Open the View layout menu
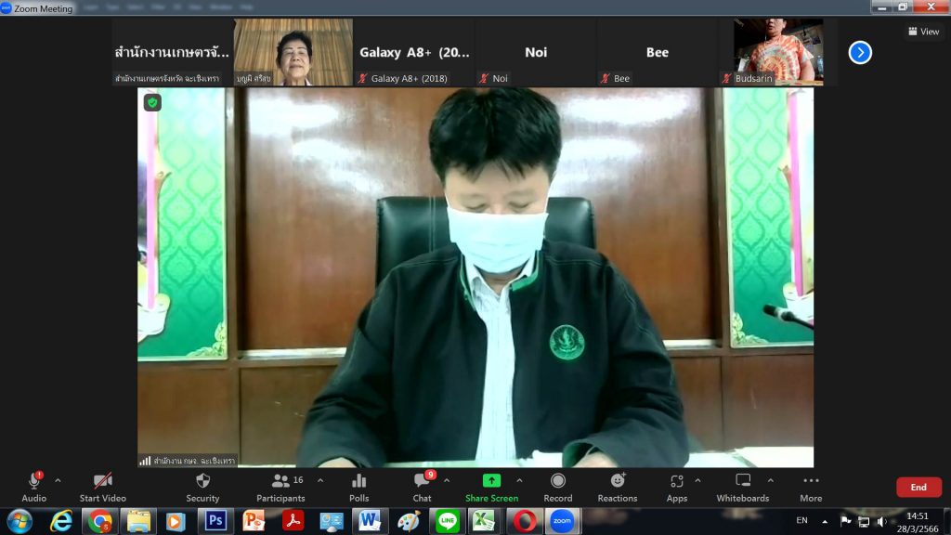This screenshot has height=535, width=951. (x=923, y=32)
